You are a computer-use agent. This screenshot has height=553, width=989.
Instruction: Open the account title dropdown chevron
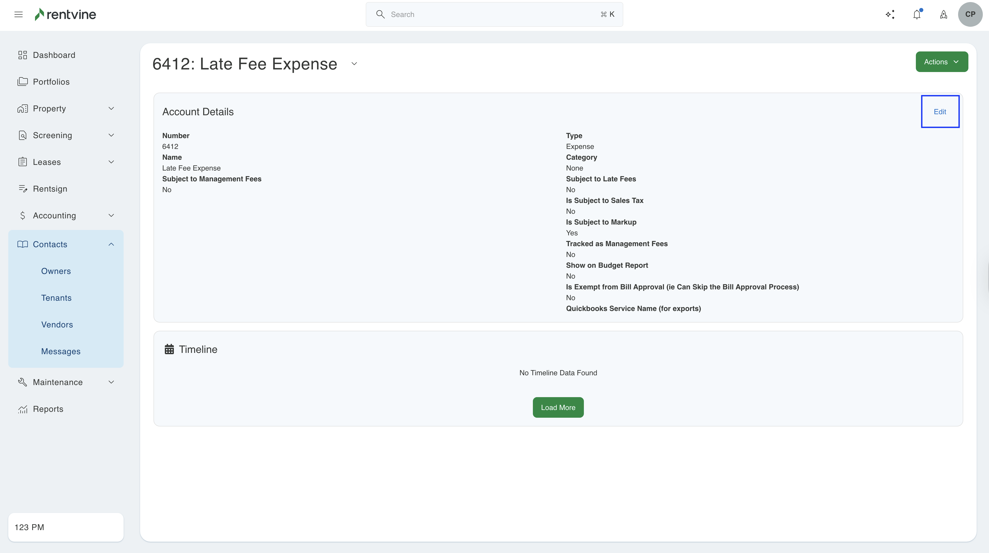[354, 64]
